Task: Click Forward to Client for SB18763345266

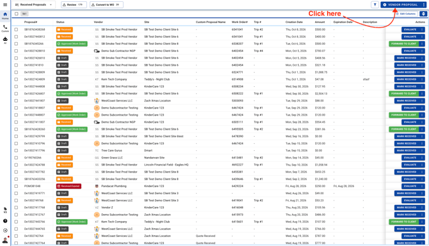Action: [404, 43]
